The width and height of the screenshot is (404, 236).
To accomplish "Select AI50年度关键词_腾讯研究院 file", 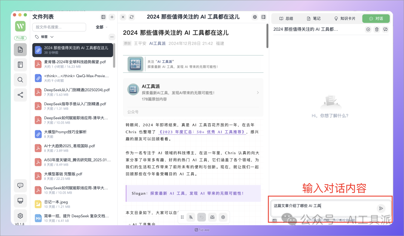I will click(73, 162).
